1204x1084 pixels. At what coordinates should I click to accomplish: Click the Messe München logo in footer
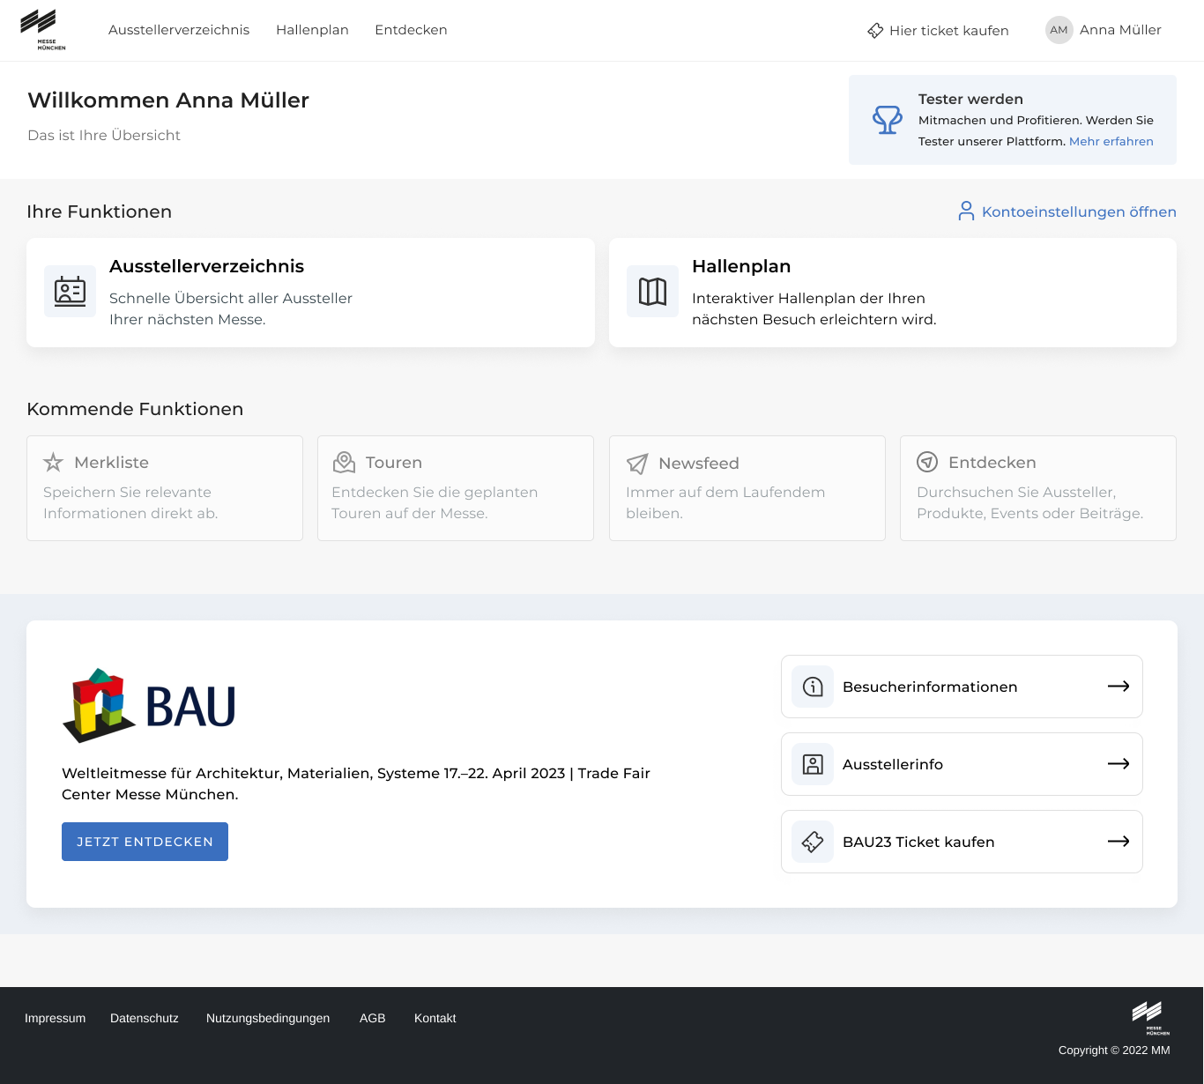coord(1149,1018)
